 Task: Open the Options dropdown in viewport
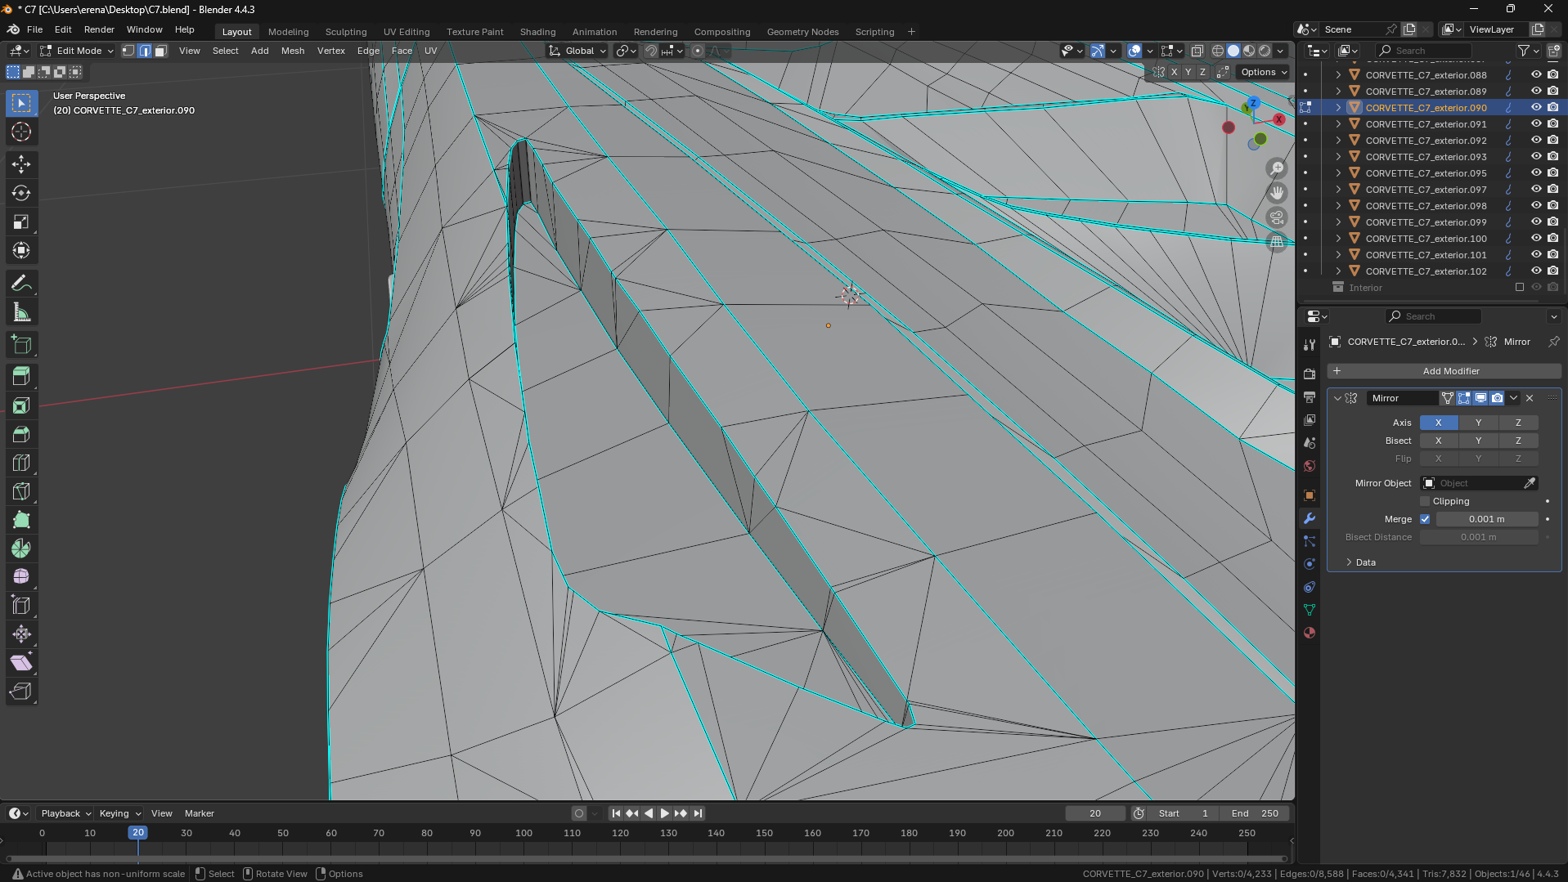click(1263, 72)
